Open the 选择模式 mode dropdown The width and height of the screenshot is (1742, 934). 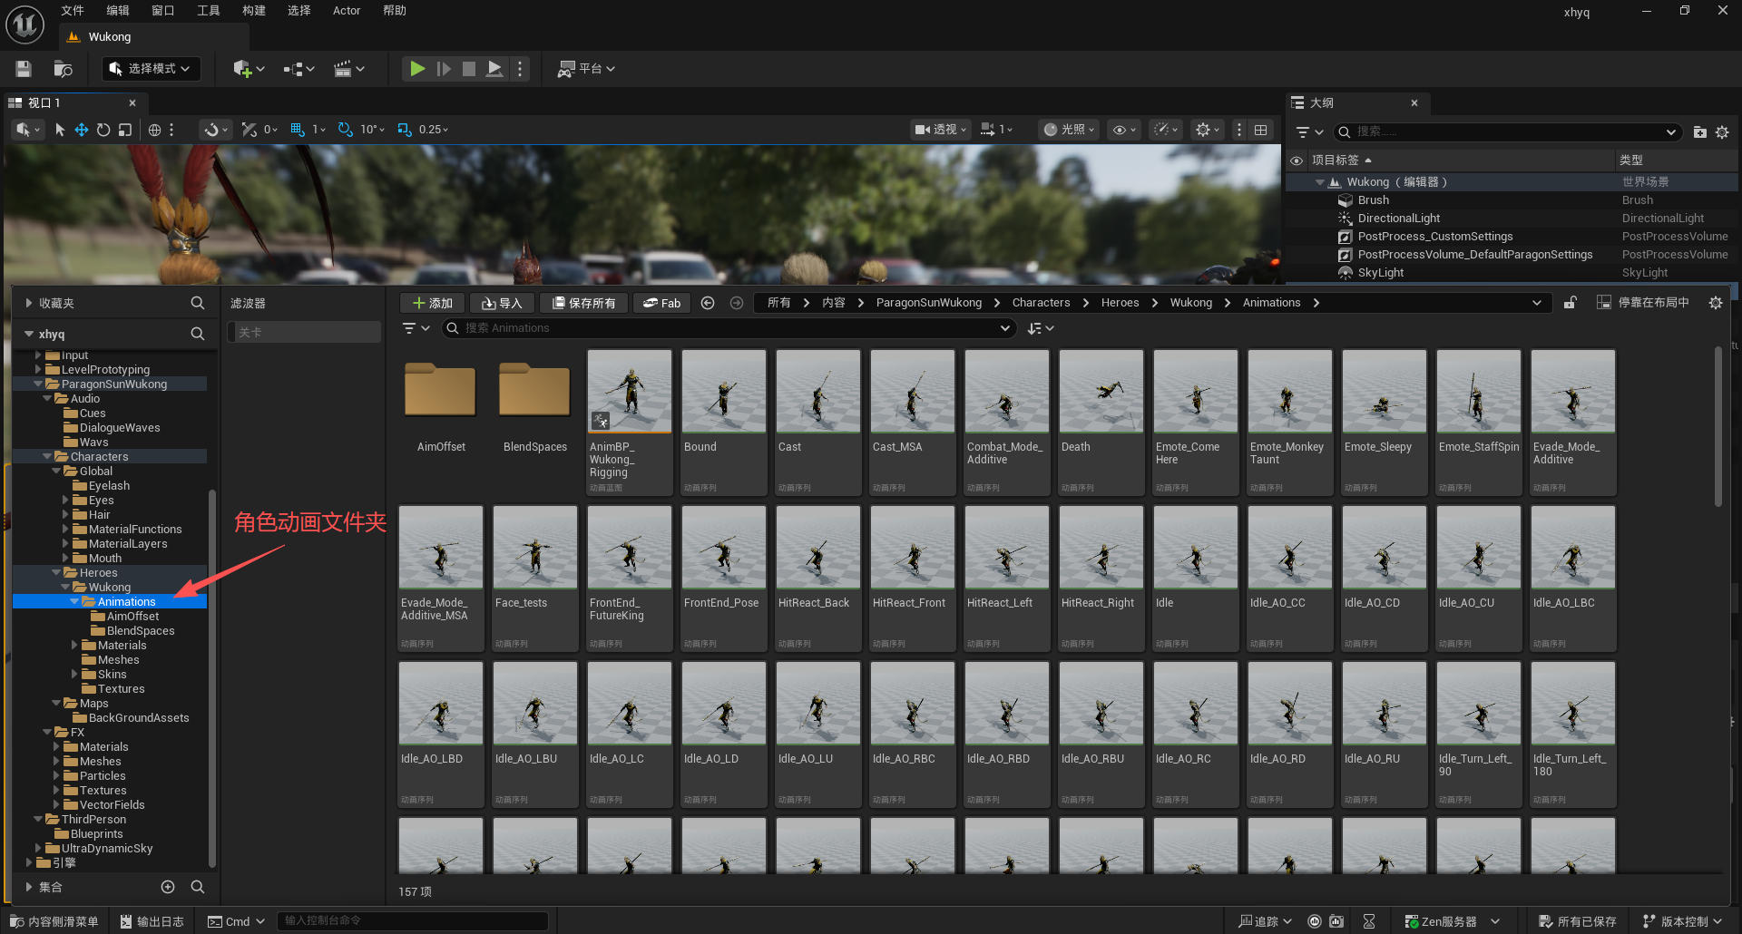151,69
